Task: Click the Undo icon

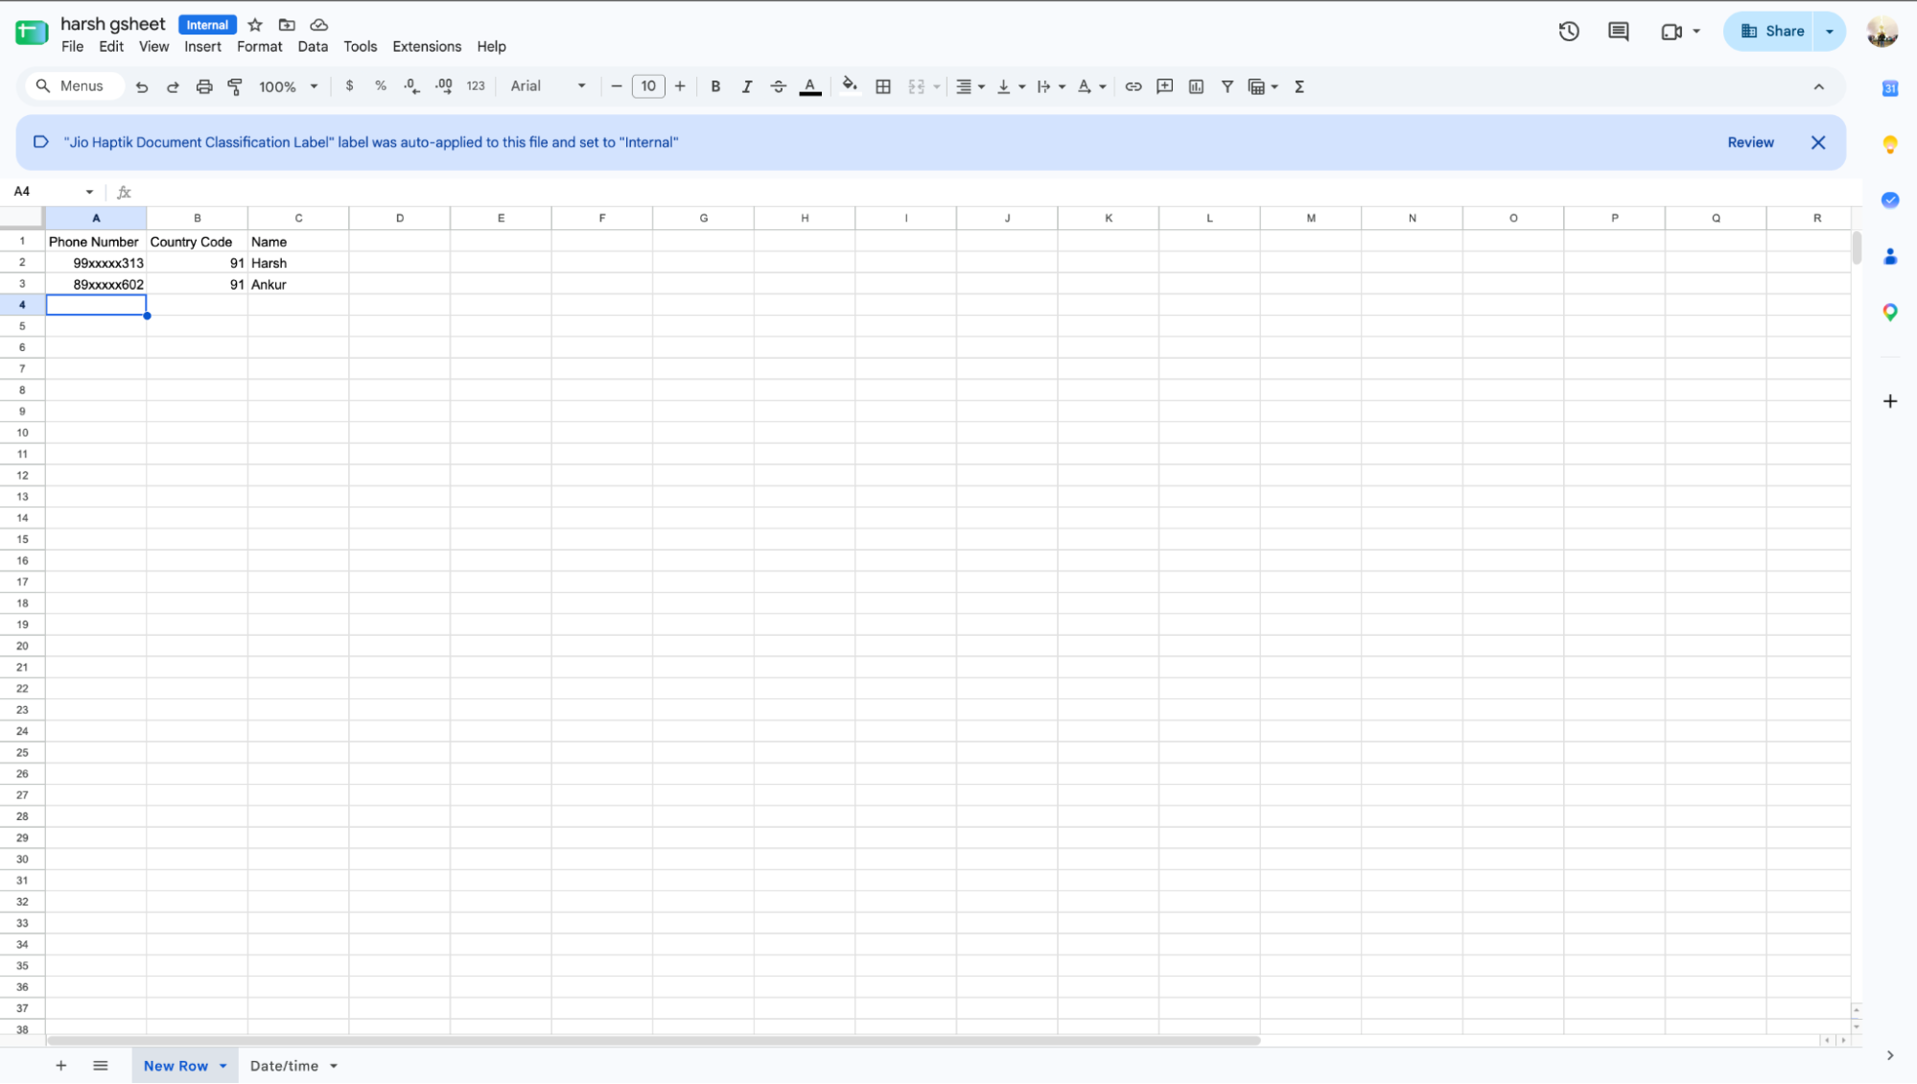Action: click(142, 86)
